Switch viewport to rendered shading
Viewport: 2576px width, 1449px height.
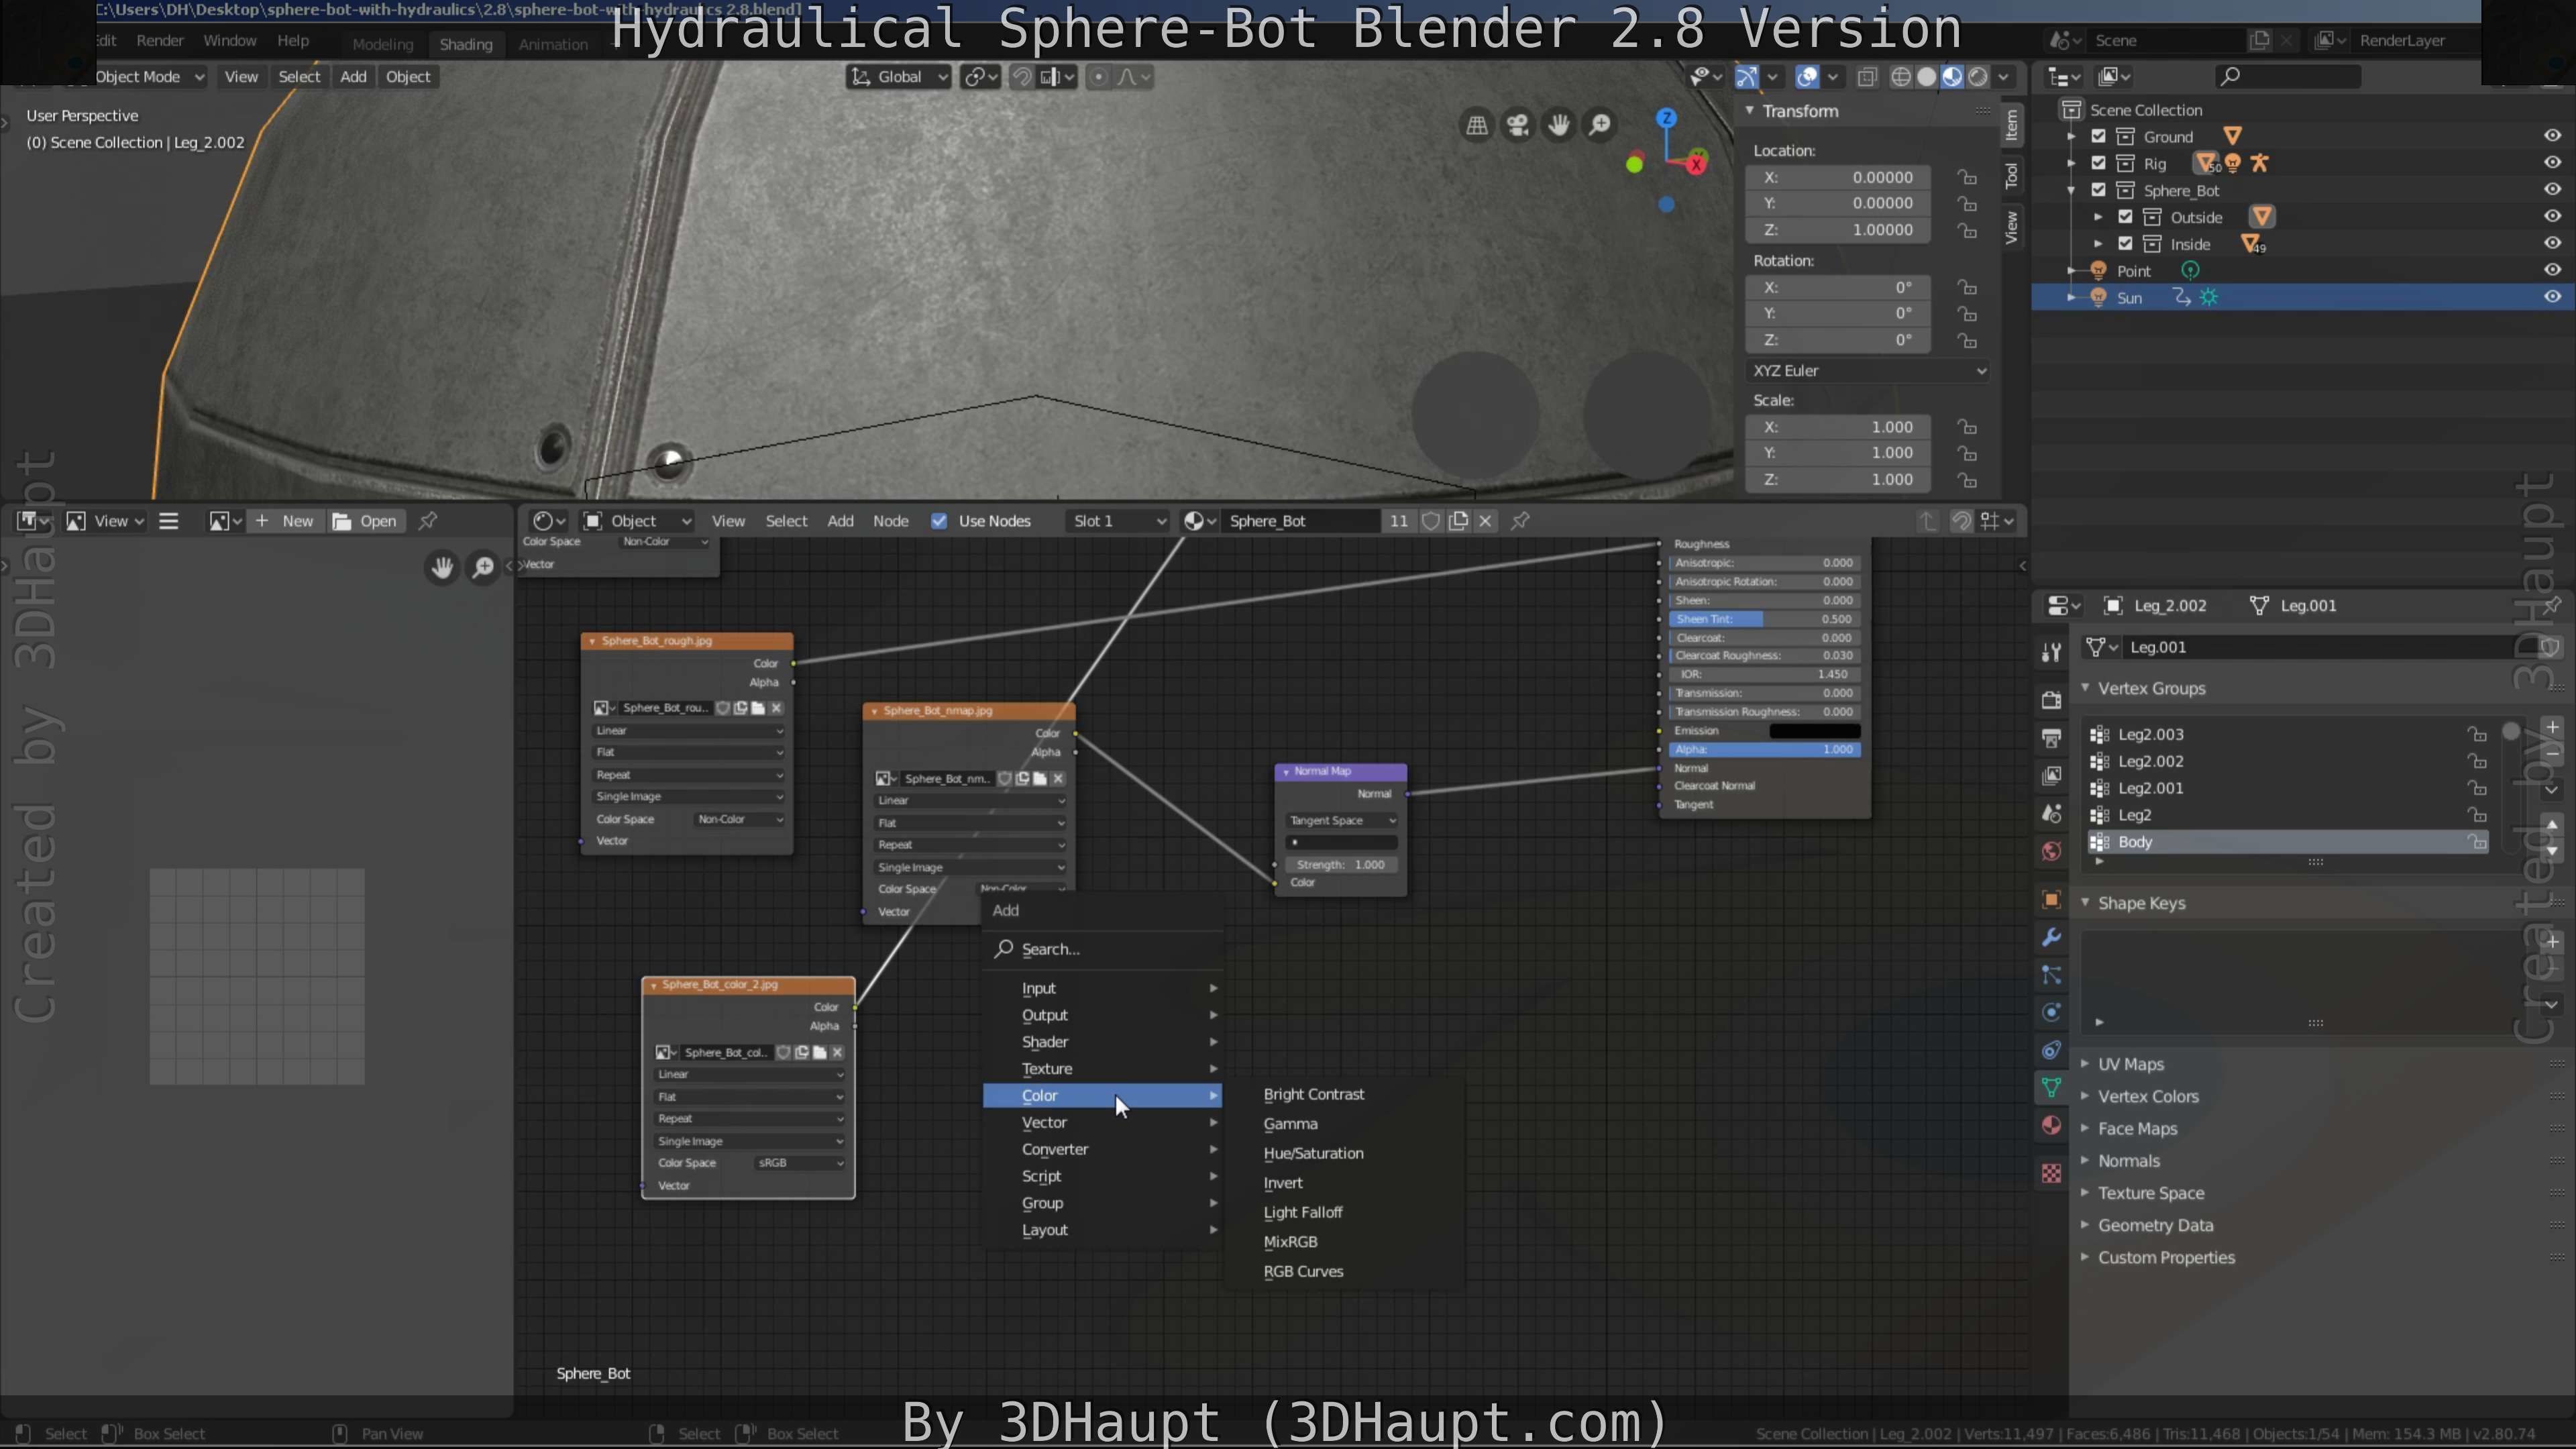(1978, 77)
